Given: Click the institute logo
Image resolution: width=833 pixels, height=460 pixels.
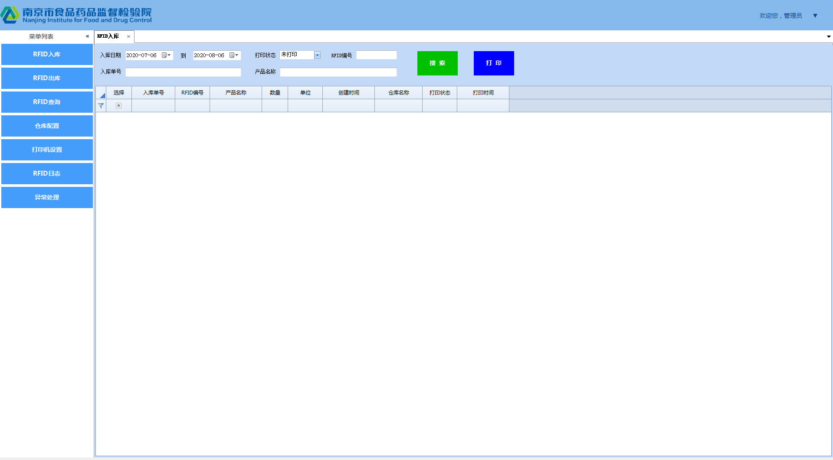Looking at the screenshot, I should [x=10, y=15].
